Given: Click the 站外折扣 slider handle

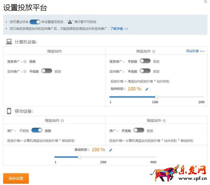Looking at the screenshot, I should click(157, 97).
